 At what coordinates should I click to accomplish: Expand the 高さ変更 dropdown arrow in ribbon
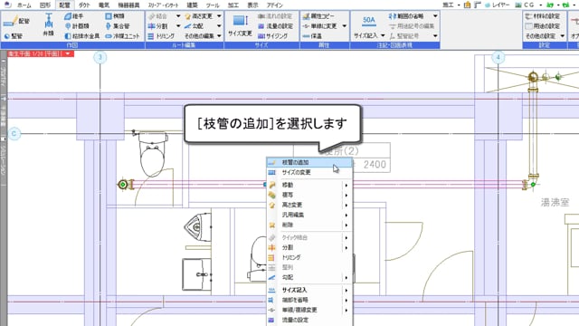coord(219,16)
